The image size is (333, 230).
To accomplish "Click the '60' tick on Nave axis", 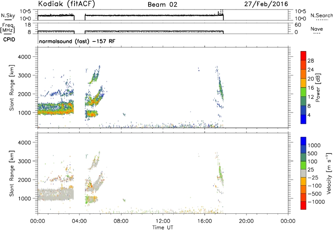I will (298, 25).
